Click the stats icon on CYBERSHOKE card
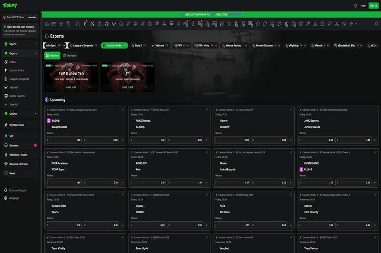This screenshot has width=381, height=253. pos(375,152)
